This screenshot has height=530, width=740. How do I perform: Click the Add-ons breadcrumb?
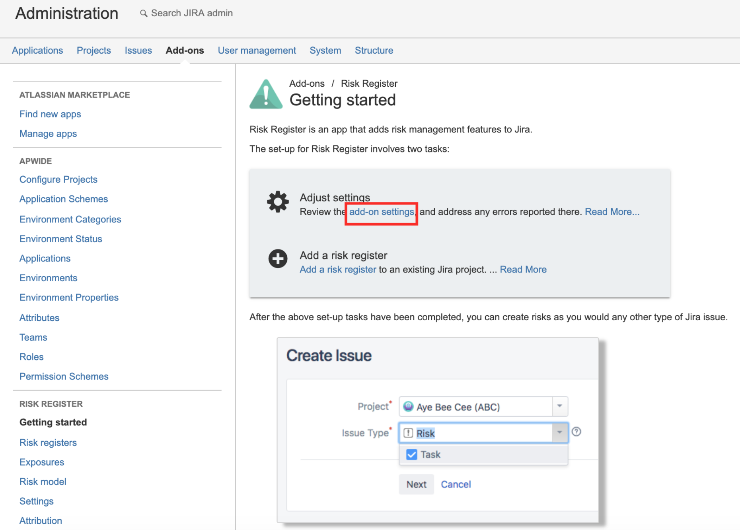click(x=307, y=84)
